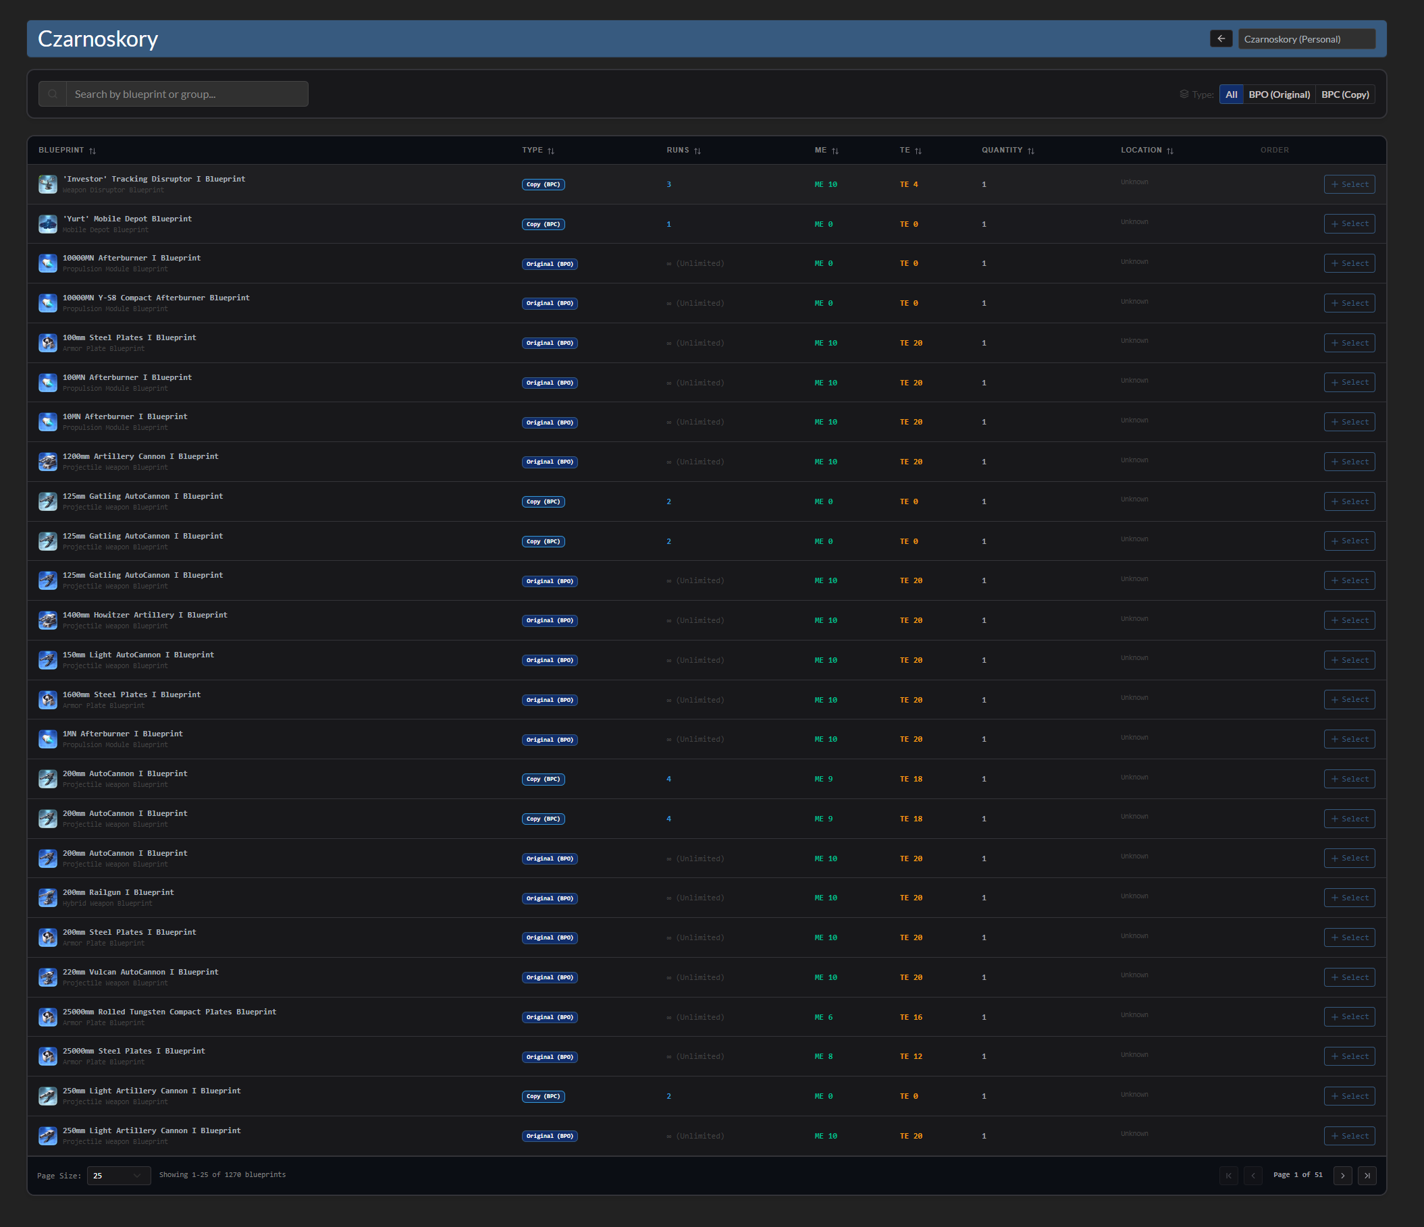Sort by Quantity column
The height and width of the screenshot is (1227, 1424).
click(x=1007, y=151)
